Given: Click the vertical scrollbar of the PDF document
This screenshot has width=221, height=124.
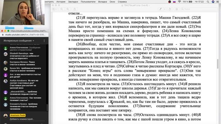Looking at the screenshot, I should click(x=218, y=63).
